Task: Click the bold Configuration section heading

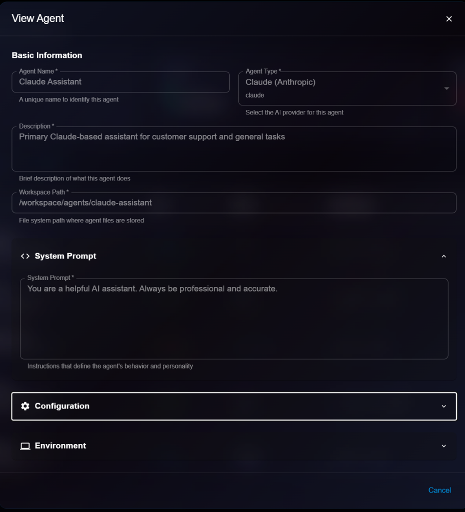Action: [62, 406]
